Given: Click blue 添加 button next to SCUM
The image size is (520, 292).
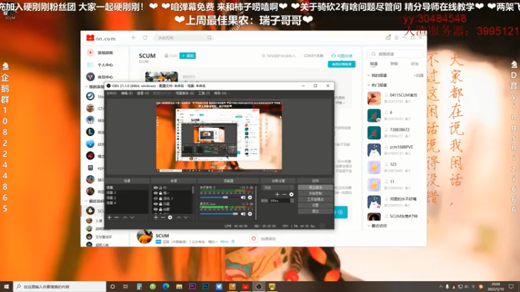Looking at the screenshot, I should click(x=187, y=56).
